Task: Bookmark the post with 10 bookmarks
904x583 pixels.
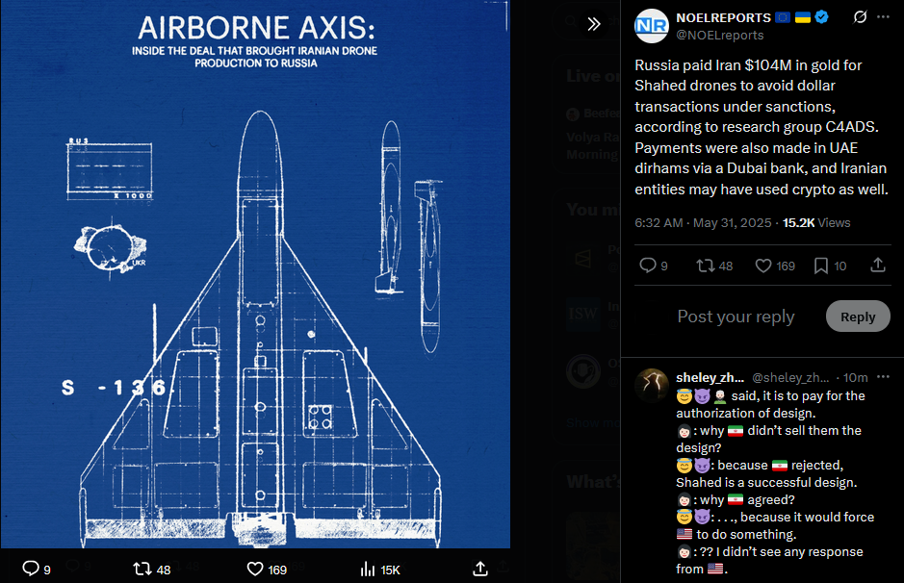Action: tap(821, 266)
